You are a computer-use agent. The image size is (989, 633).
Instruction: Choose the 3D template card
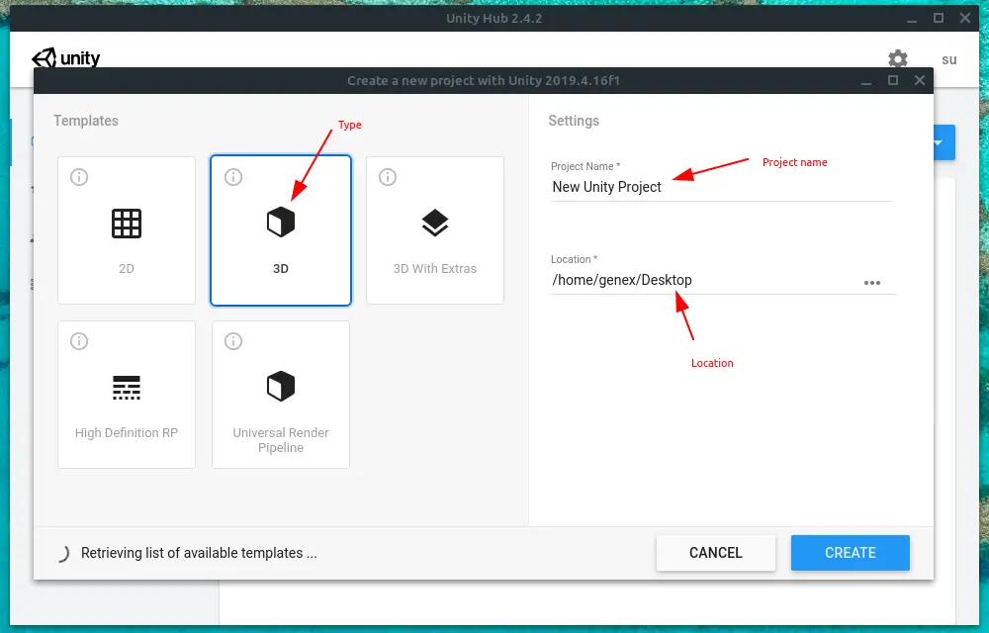point(281,230)
